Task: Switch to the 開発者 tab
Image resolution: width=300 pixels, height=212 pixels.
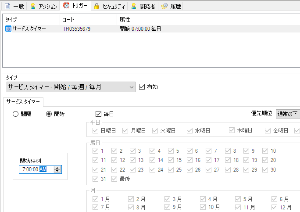Action: click(x=143, y=6)
